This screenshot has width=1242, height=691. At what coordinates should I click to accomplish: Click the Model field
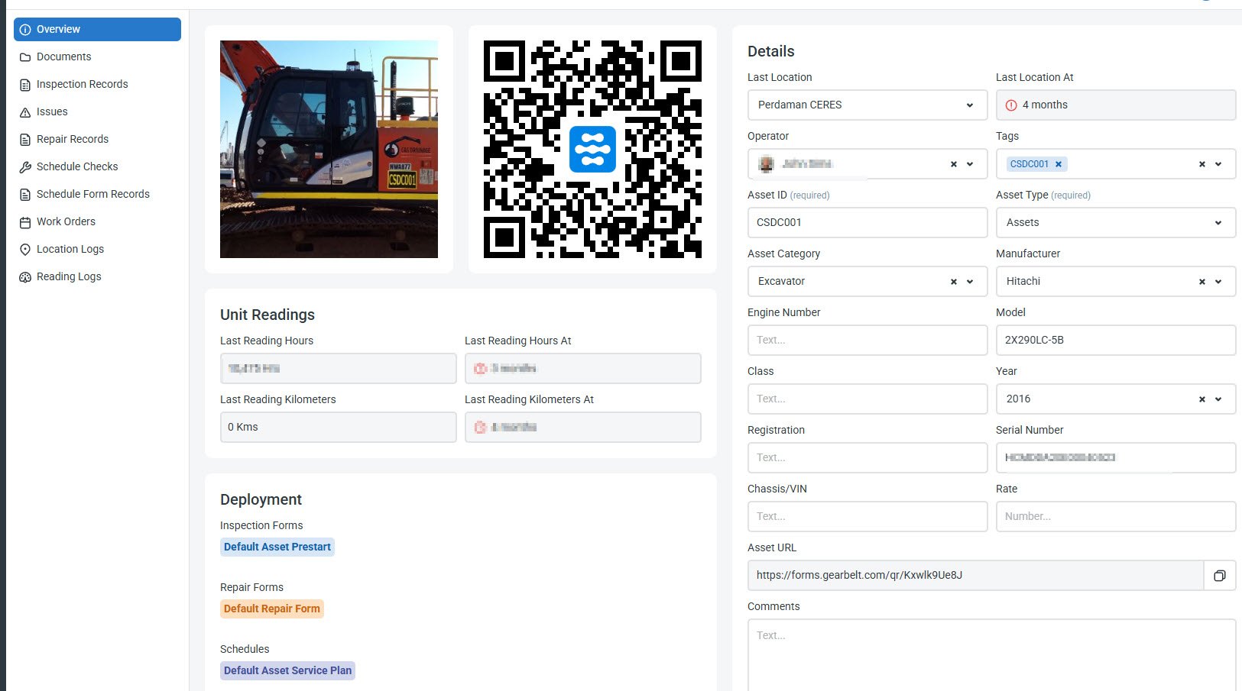click(x=1116, y=341)
